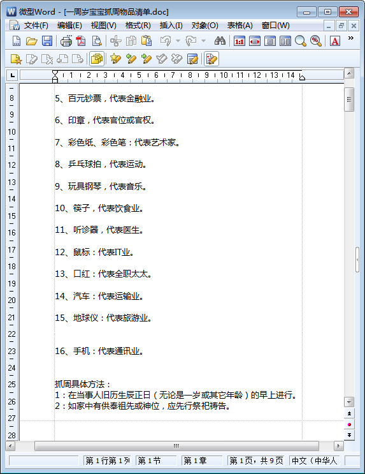Print the document using the printer icon
Image resolution: width=365 pixels, height=474 pixels.
[66, 41]
